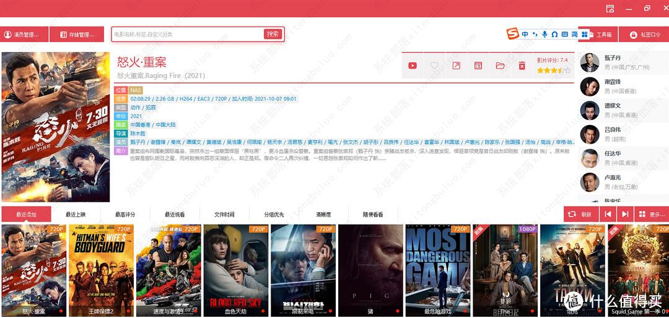This screenshot has width=669, height=318.
Task: Select Squid Game movie thumbnail
Action: click(638, 271)
